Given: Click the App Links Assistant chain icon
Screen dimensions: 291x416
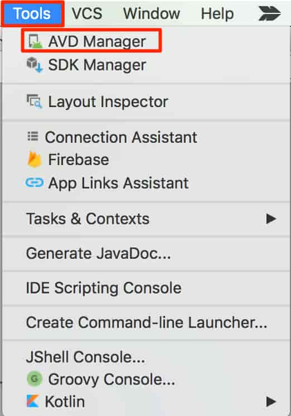Looking at the screenshot, I should pyautogui.click(x=35, y=182).
